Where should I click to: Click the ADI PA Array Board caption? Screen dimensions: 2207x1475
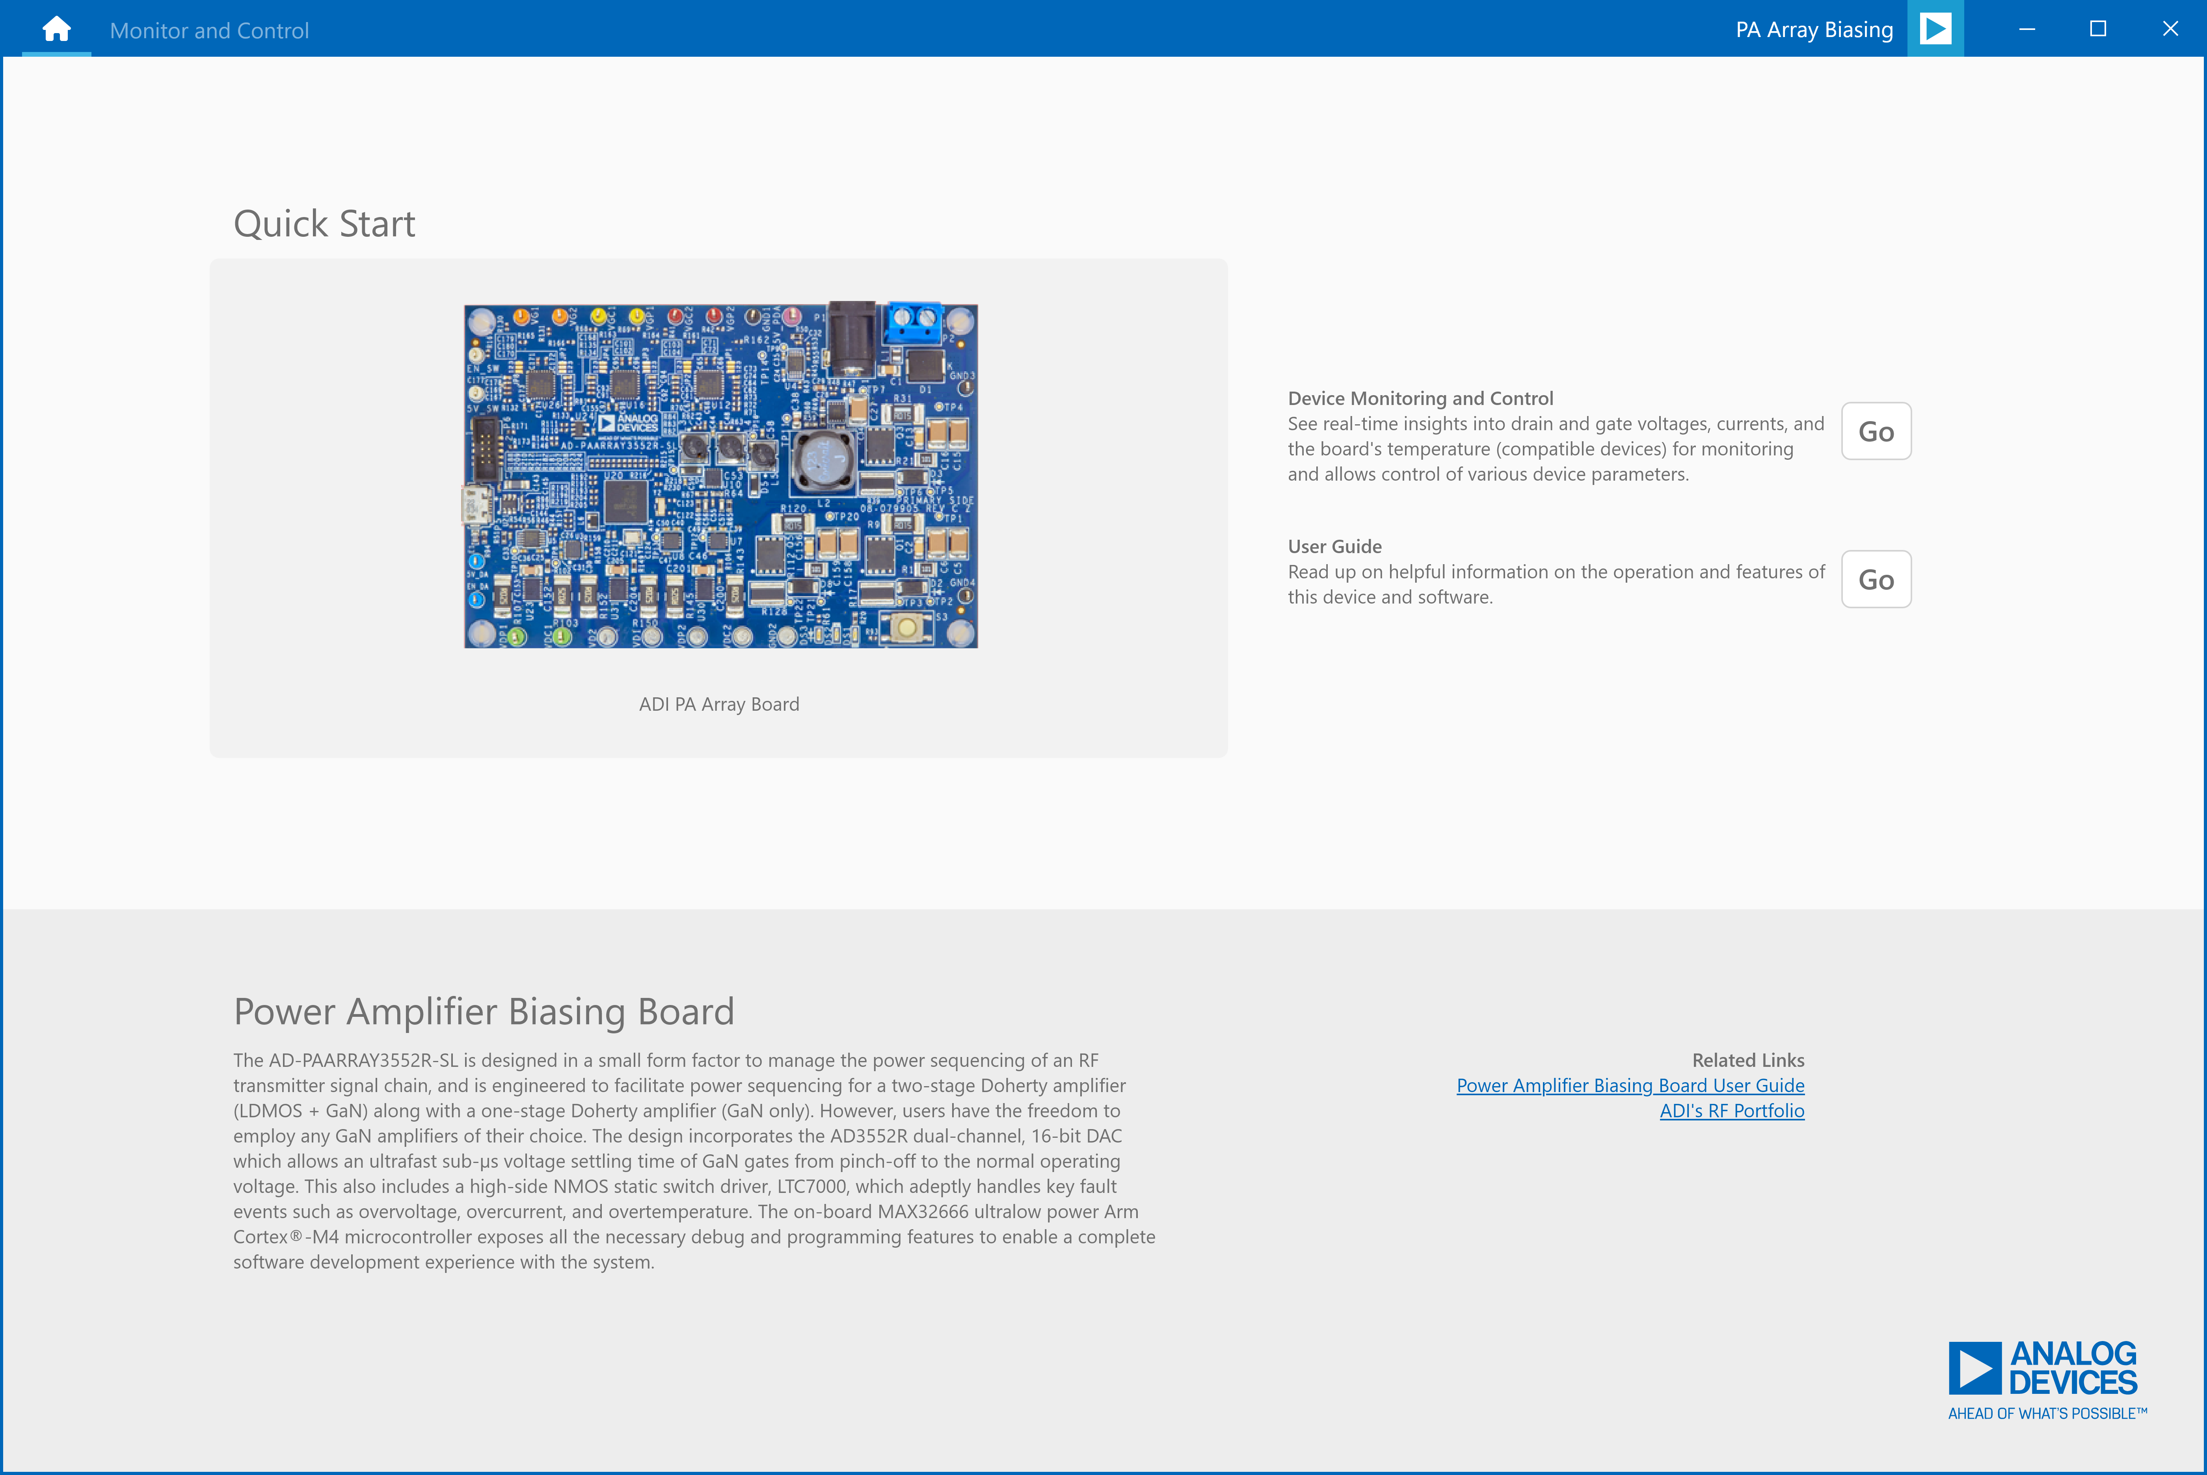pyautogui.click(x=719, y=704)
